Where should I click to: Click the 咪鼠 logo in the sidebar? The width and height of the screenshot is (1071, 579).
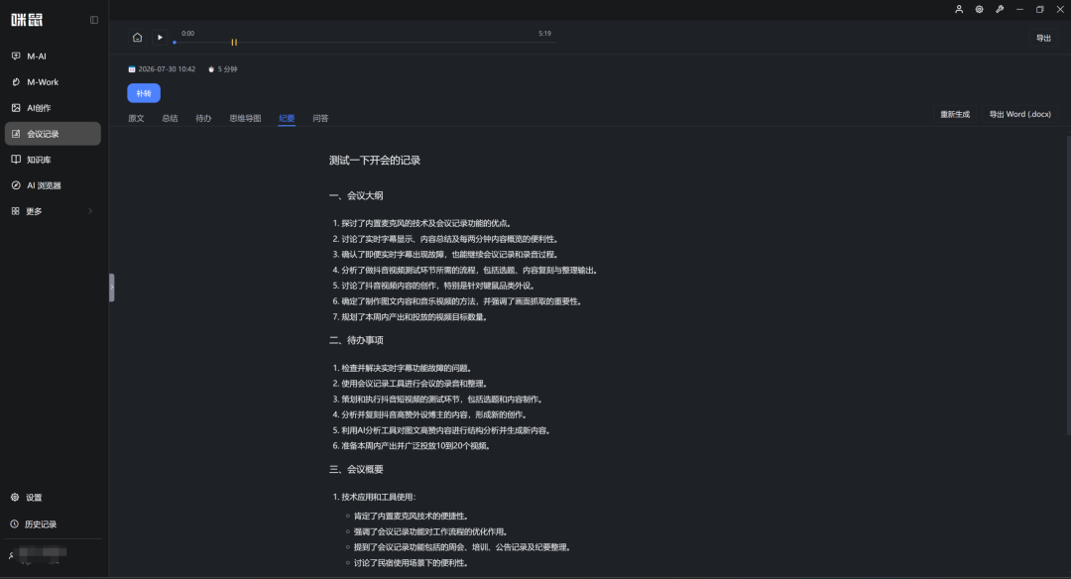27,20
